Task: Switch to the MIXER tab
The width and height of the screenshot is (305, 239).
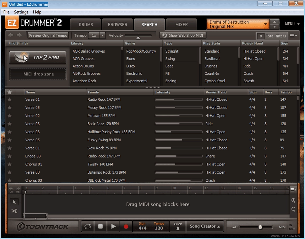Action: 181,24
